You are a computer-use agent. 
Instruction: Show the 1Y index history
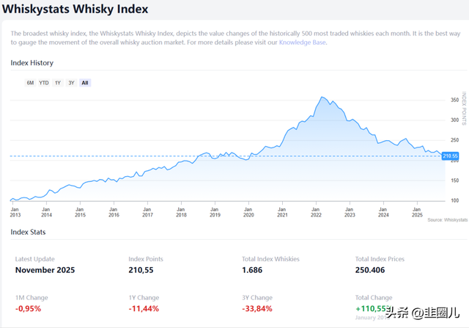pos(58,83)
